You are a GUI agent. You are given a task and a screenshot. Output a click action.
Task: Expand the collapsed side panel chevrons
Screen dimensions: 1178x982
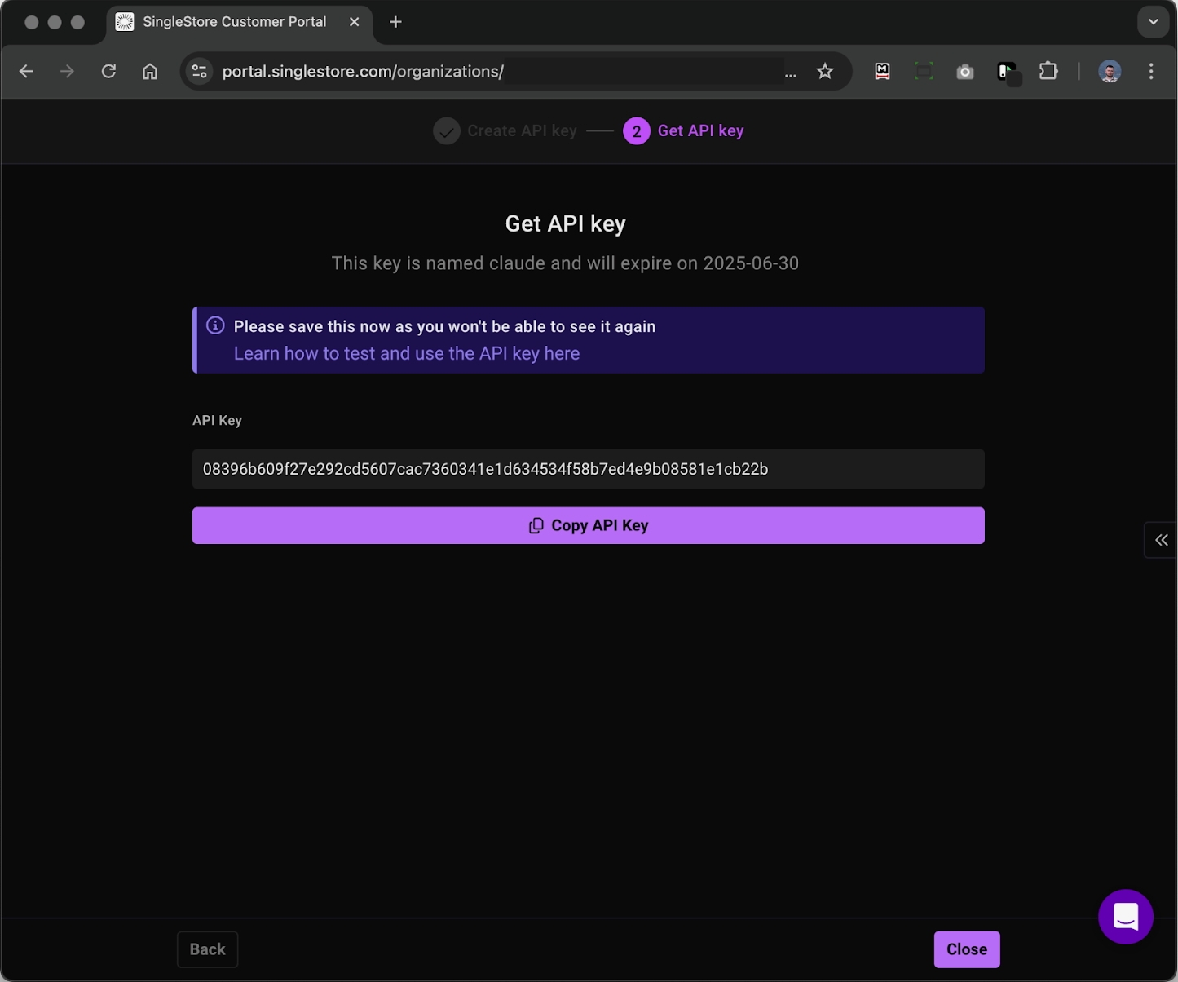pos(1161,540)
